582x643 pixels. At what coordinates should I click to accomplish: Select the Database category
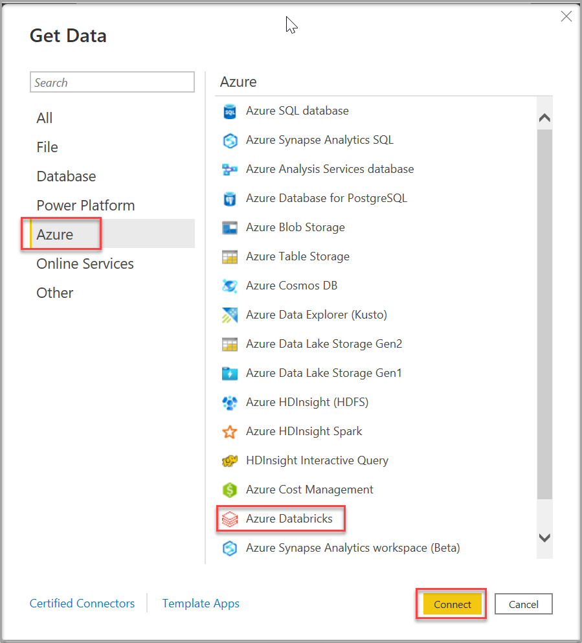[66, 176]
